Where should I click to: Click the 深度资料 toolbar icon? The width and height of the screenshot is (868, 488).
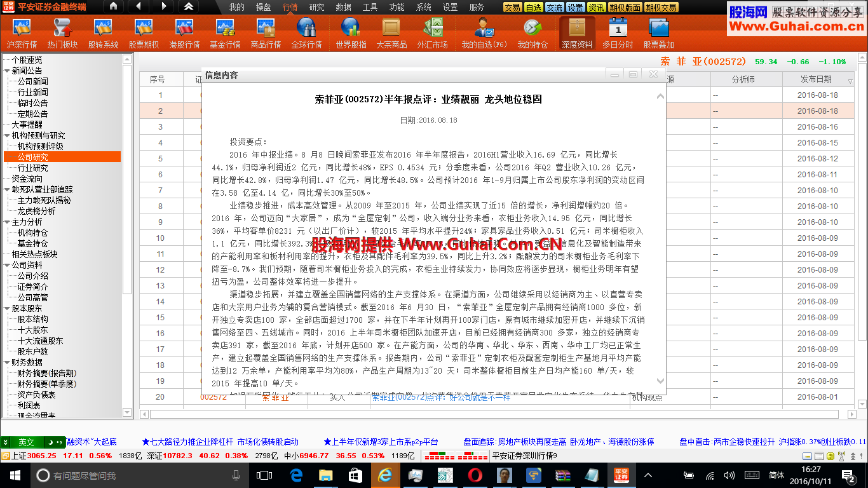577,34
